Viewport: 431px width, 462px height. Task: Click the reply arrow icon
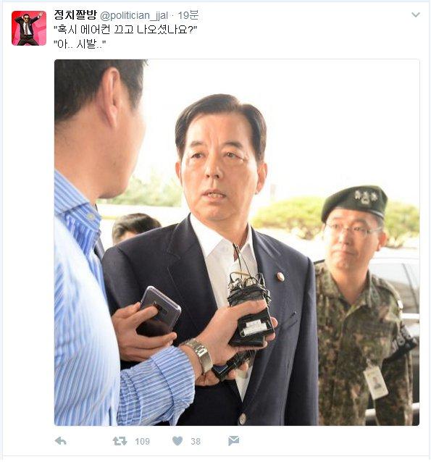(61, 441)
